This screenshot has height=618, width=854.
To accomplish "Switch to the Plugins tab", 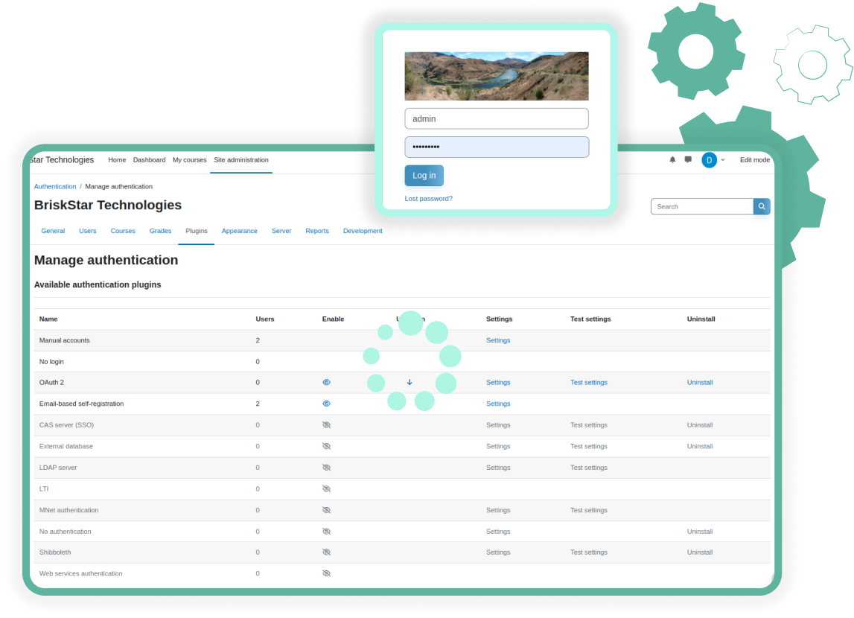I will point(196,231).
